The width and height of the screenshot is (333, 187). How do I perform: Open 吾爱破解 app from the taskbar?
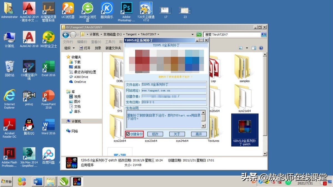click(x=77, y=181)
